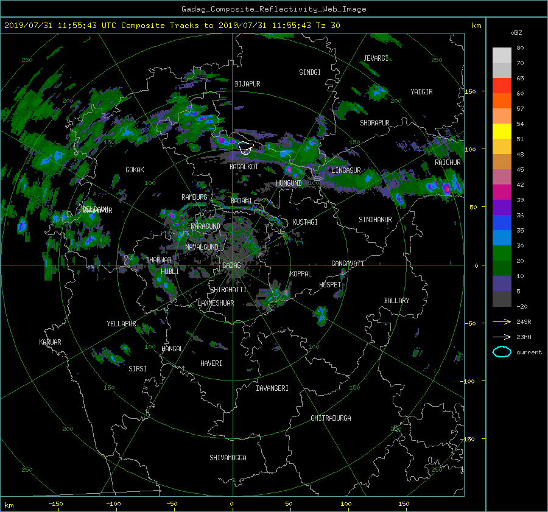Click the SHIVAMOGGA city label
Viewport: 548px width, 512px height.
(x=228, y=457)
